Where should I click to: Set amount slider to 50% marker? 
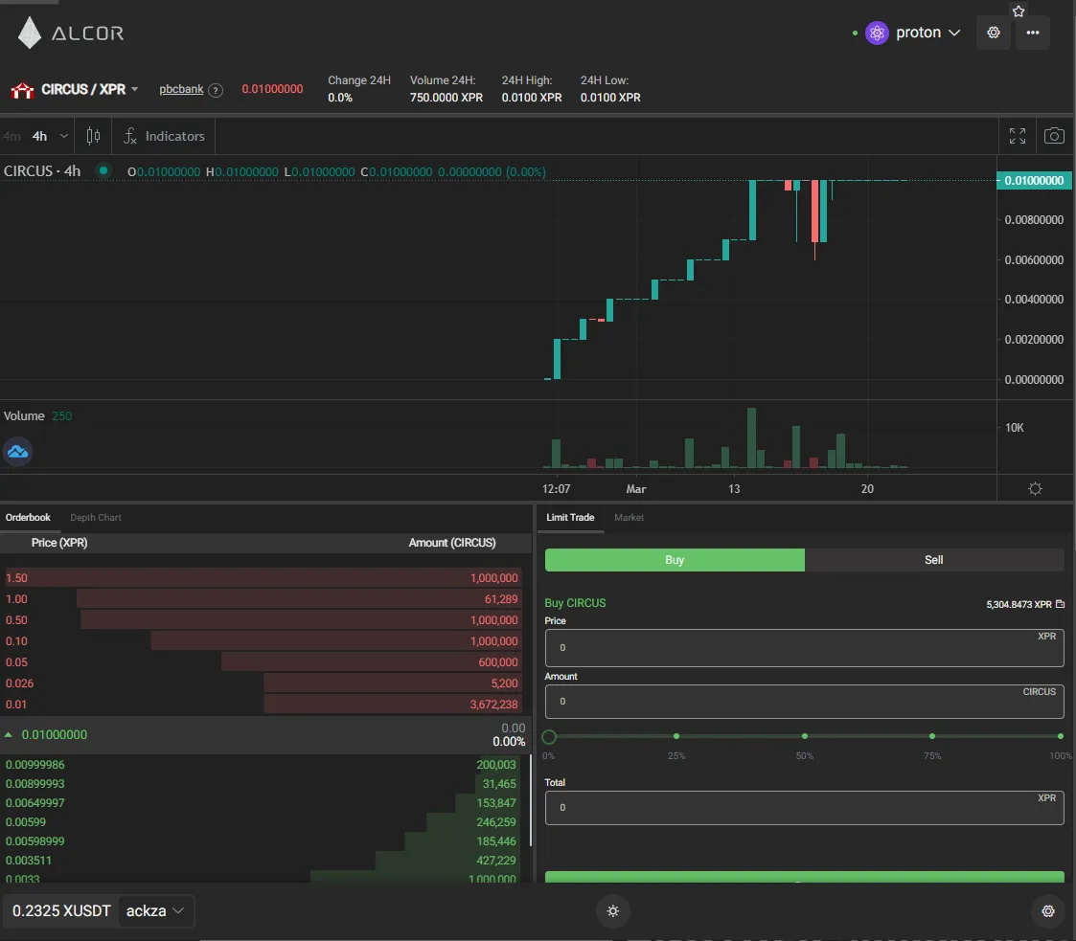click(804, 736)
